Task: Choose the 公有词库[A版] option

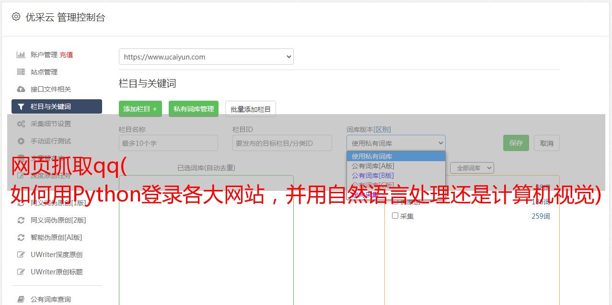Action: [x=396, y=166]
